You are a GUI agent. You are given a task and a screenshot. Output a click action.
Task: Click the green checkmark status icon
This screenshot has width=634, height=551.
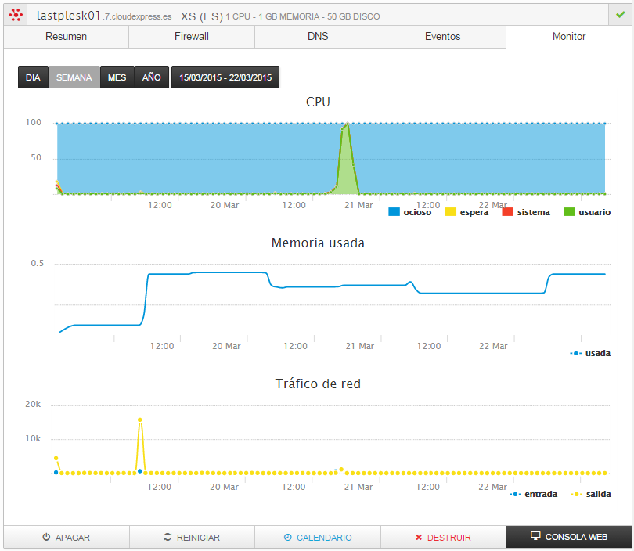point(621,15)
